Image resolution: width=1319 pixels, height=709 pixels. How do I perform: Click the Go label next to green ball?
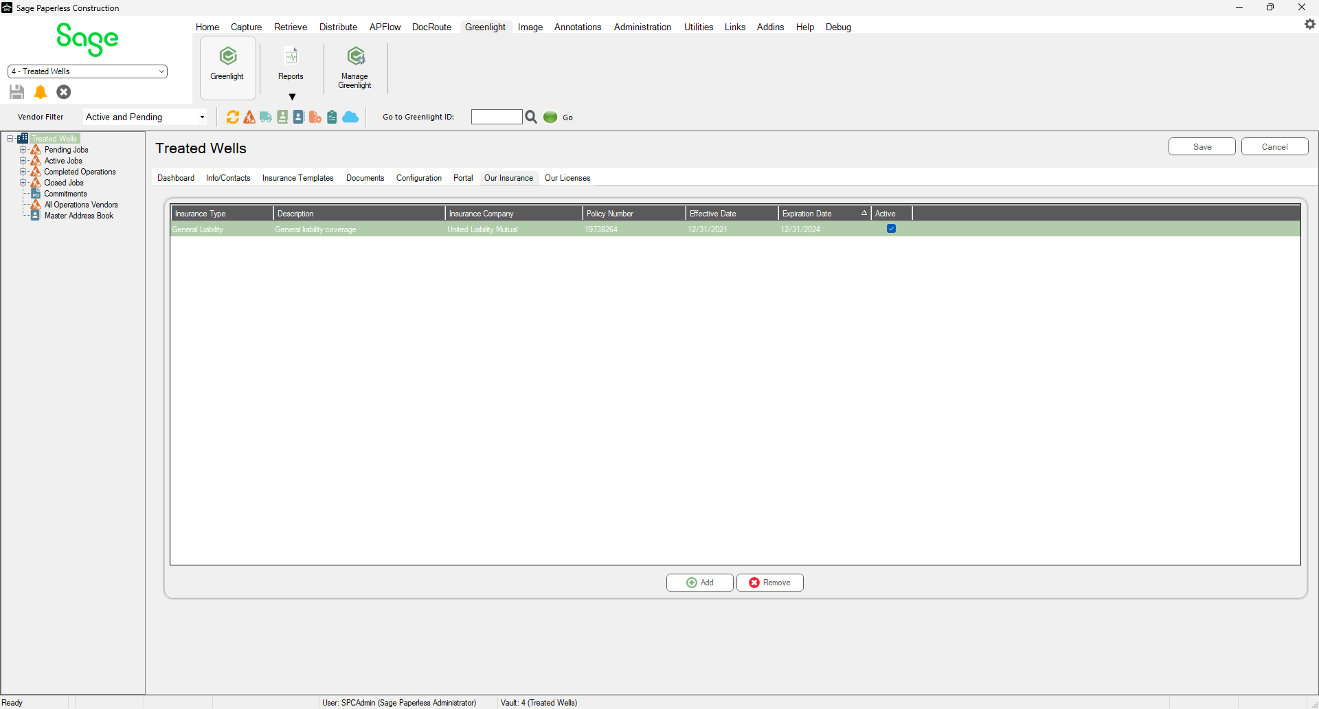[x=568, y=117]
